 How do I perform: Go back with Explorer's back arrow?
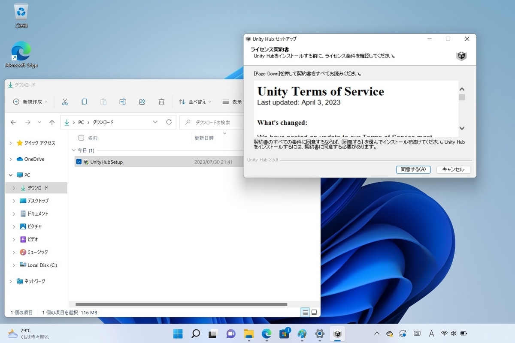13,122
